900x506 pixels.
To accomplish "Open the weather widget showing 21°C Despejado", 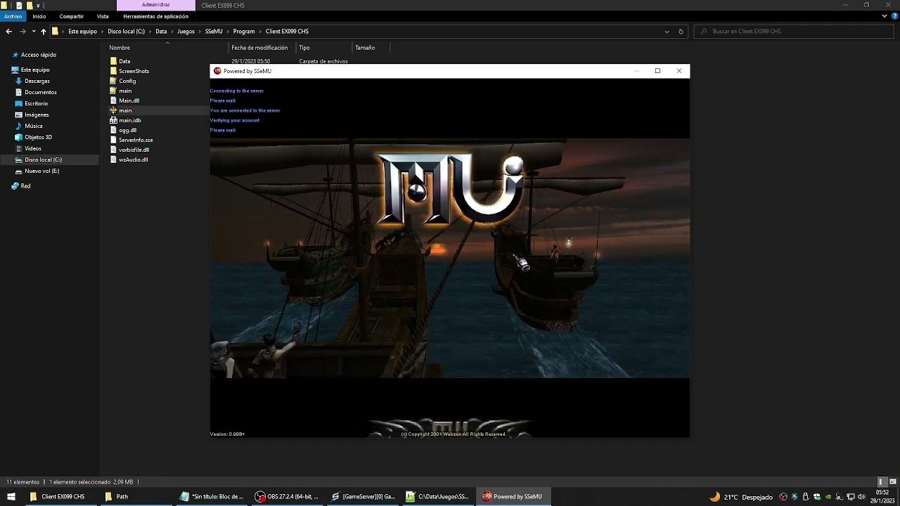I will click(741, 497).
